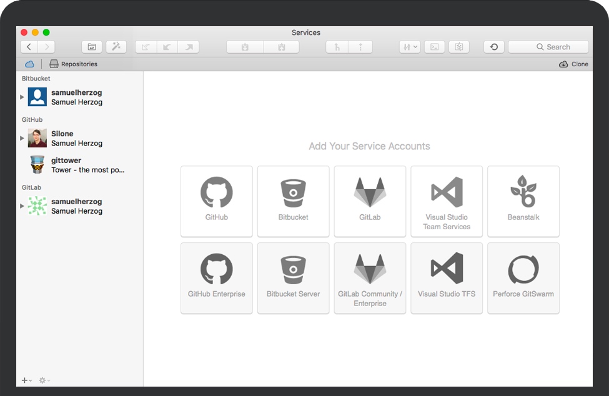
Task: Pick the Beanstalk service tile
Action: click(x=523, y=200)
